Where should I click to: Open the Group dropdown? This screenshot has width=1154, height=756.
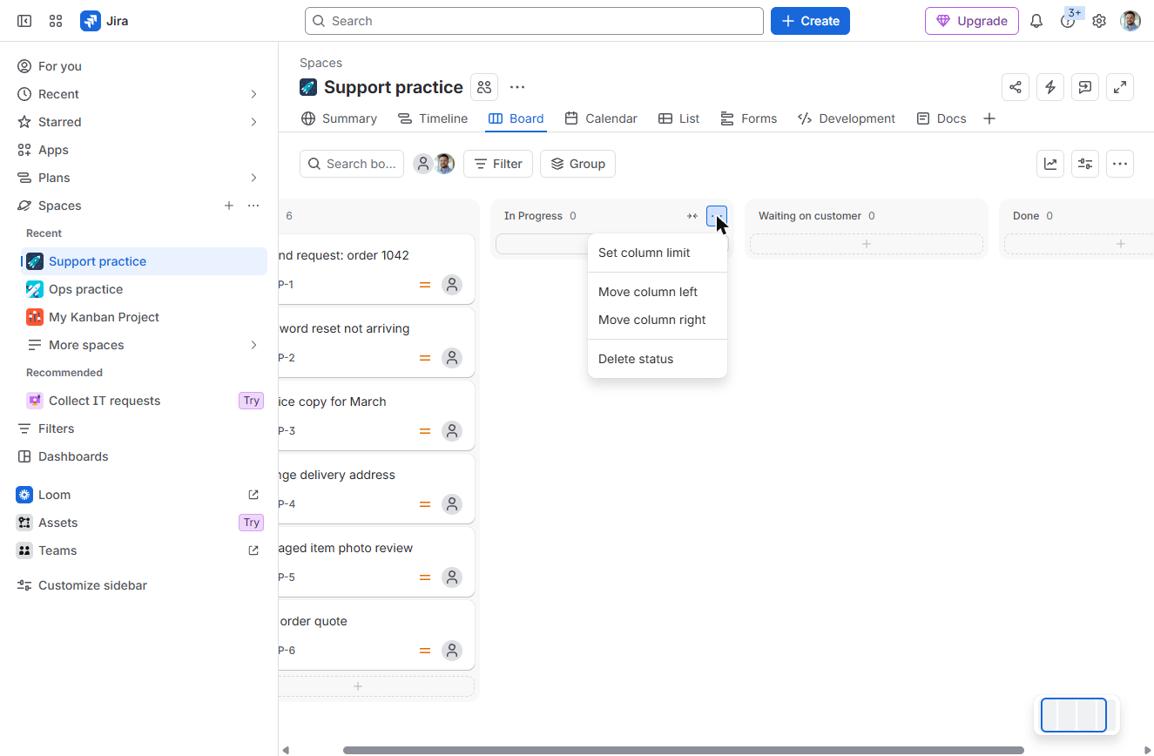coord(577,164)
